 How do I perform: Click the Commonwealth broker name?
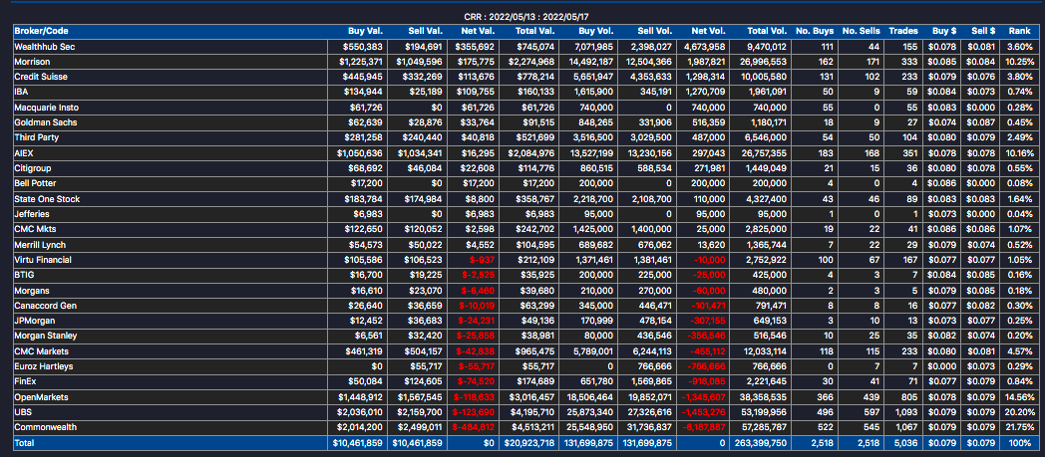click(x=45, y=427)
